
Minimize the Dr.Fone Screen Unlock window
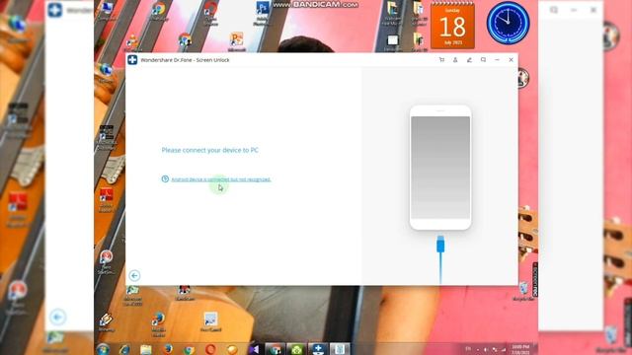(x=497, y=60)
